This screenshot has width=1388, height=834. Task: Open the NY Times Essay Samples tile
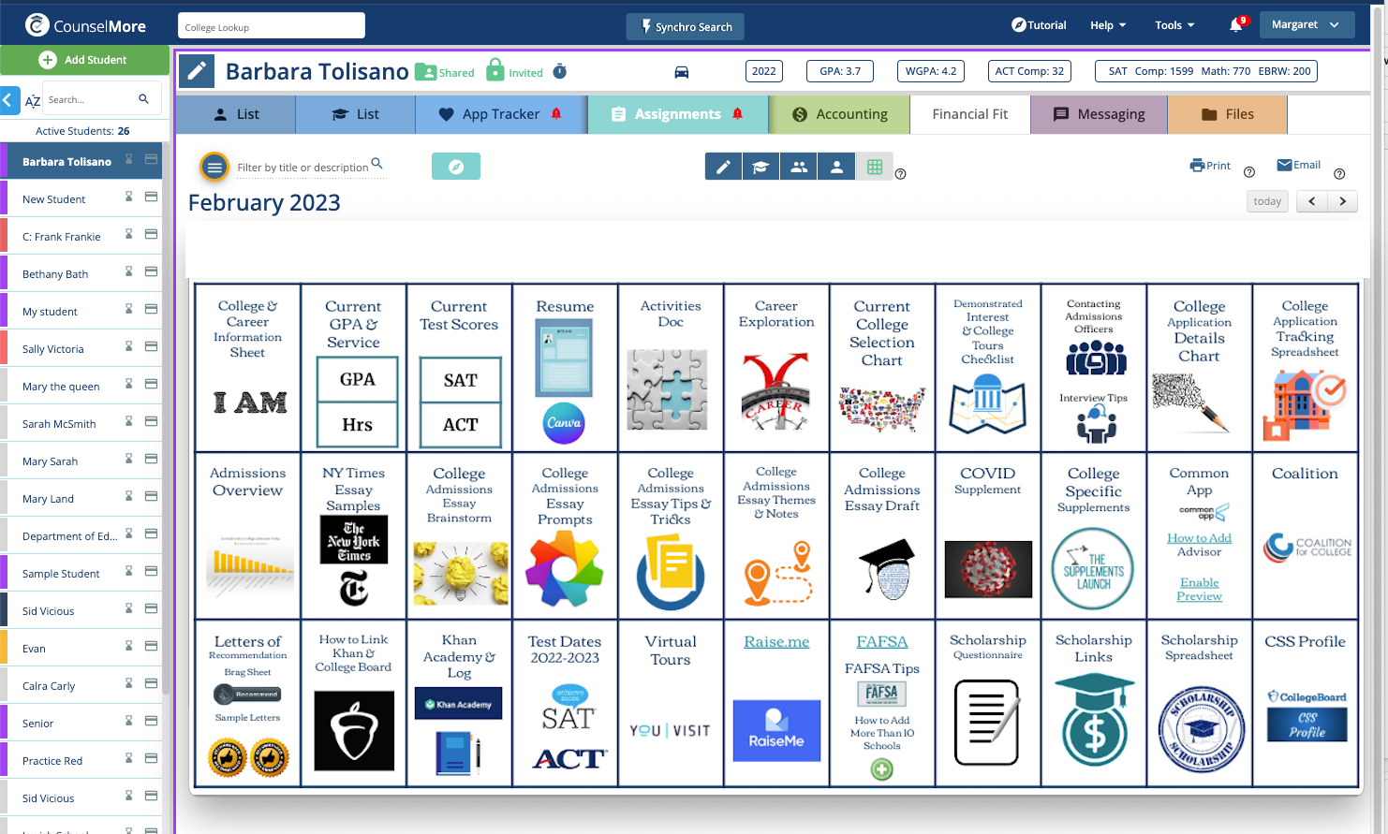[353, 535]
